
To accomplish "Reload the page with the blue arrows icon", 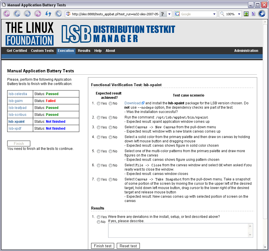I will pos(48,14).
